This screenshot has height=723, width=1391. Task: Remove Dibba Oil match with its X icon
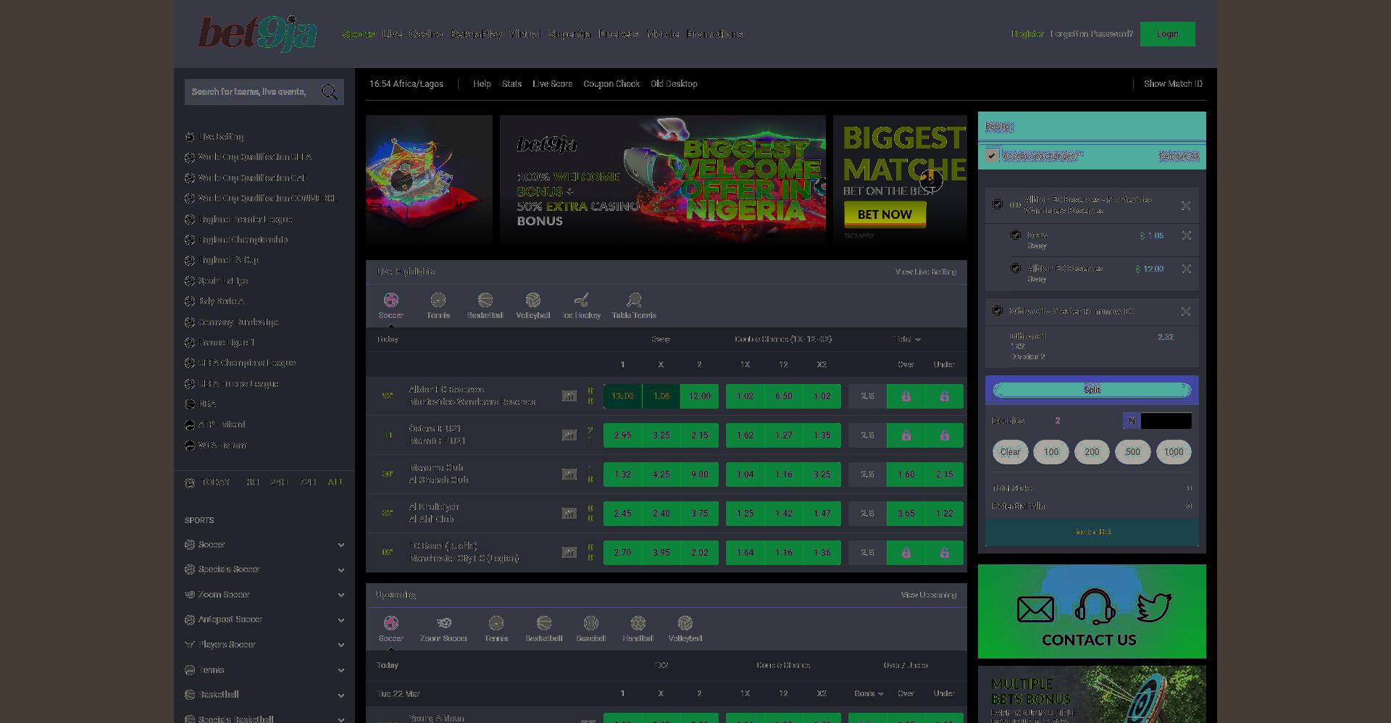point(1186,312)
